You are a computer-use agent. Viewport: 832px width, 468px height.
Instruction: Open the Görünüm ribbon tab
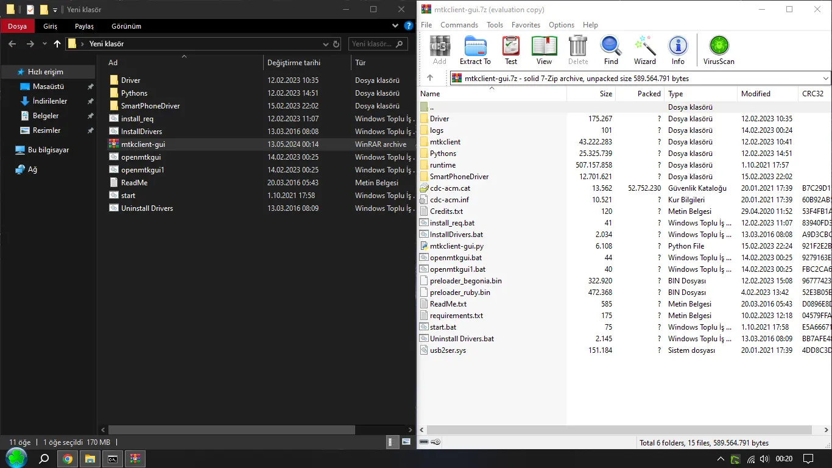126,26
